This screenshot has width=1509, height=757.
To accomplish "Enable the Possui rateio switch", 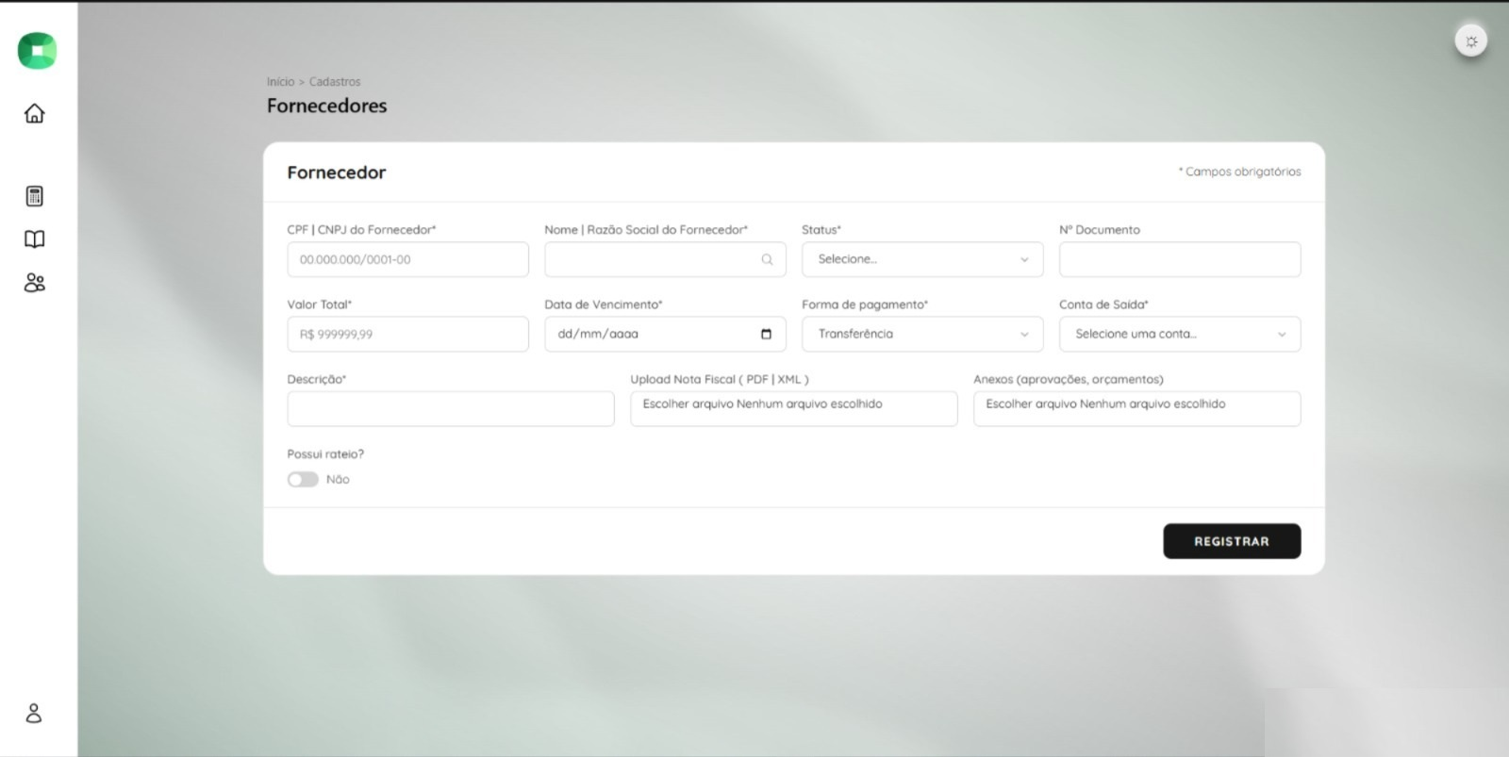I will [x=303, y=480].
